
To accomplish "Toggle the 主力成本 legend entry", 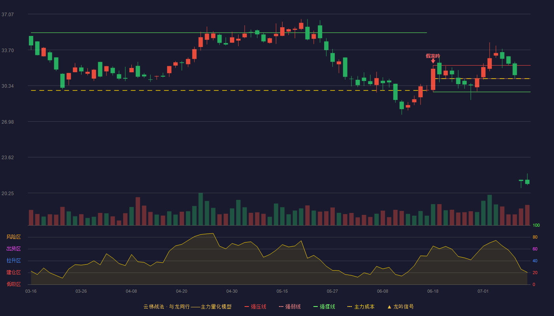I will click(x=361, y=307).
